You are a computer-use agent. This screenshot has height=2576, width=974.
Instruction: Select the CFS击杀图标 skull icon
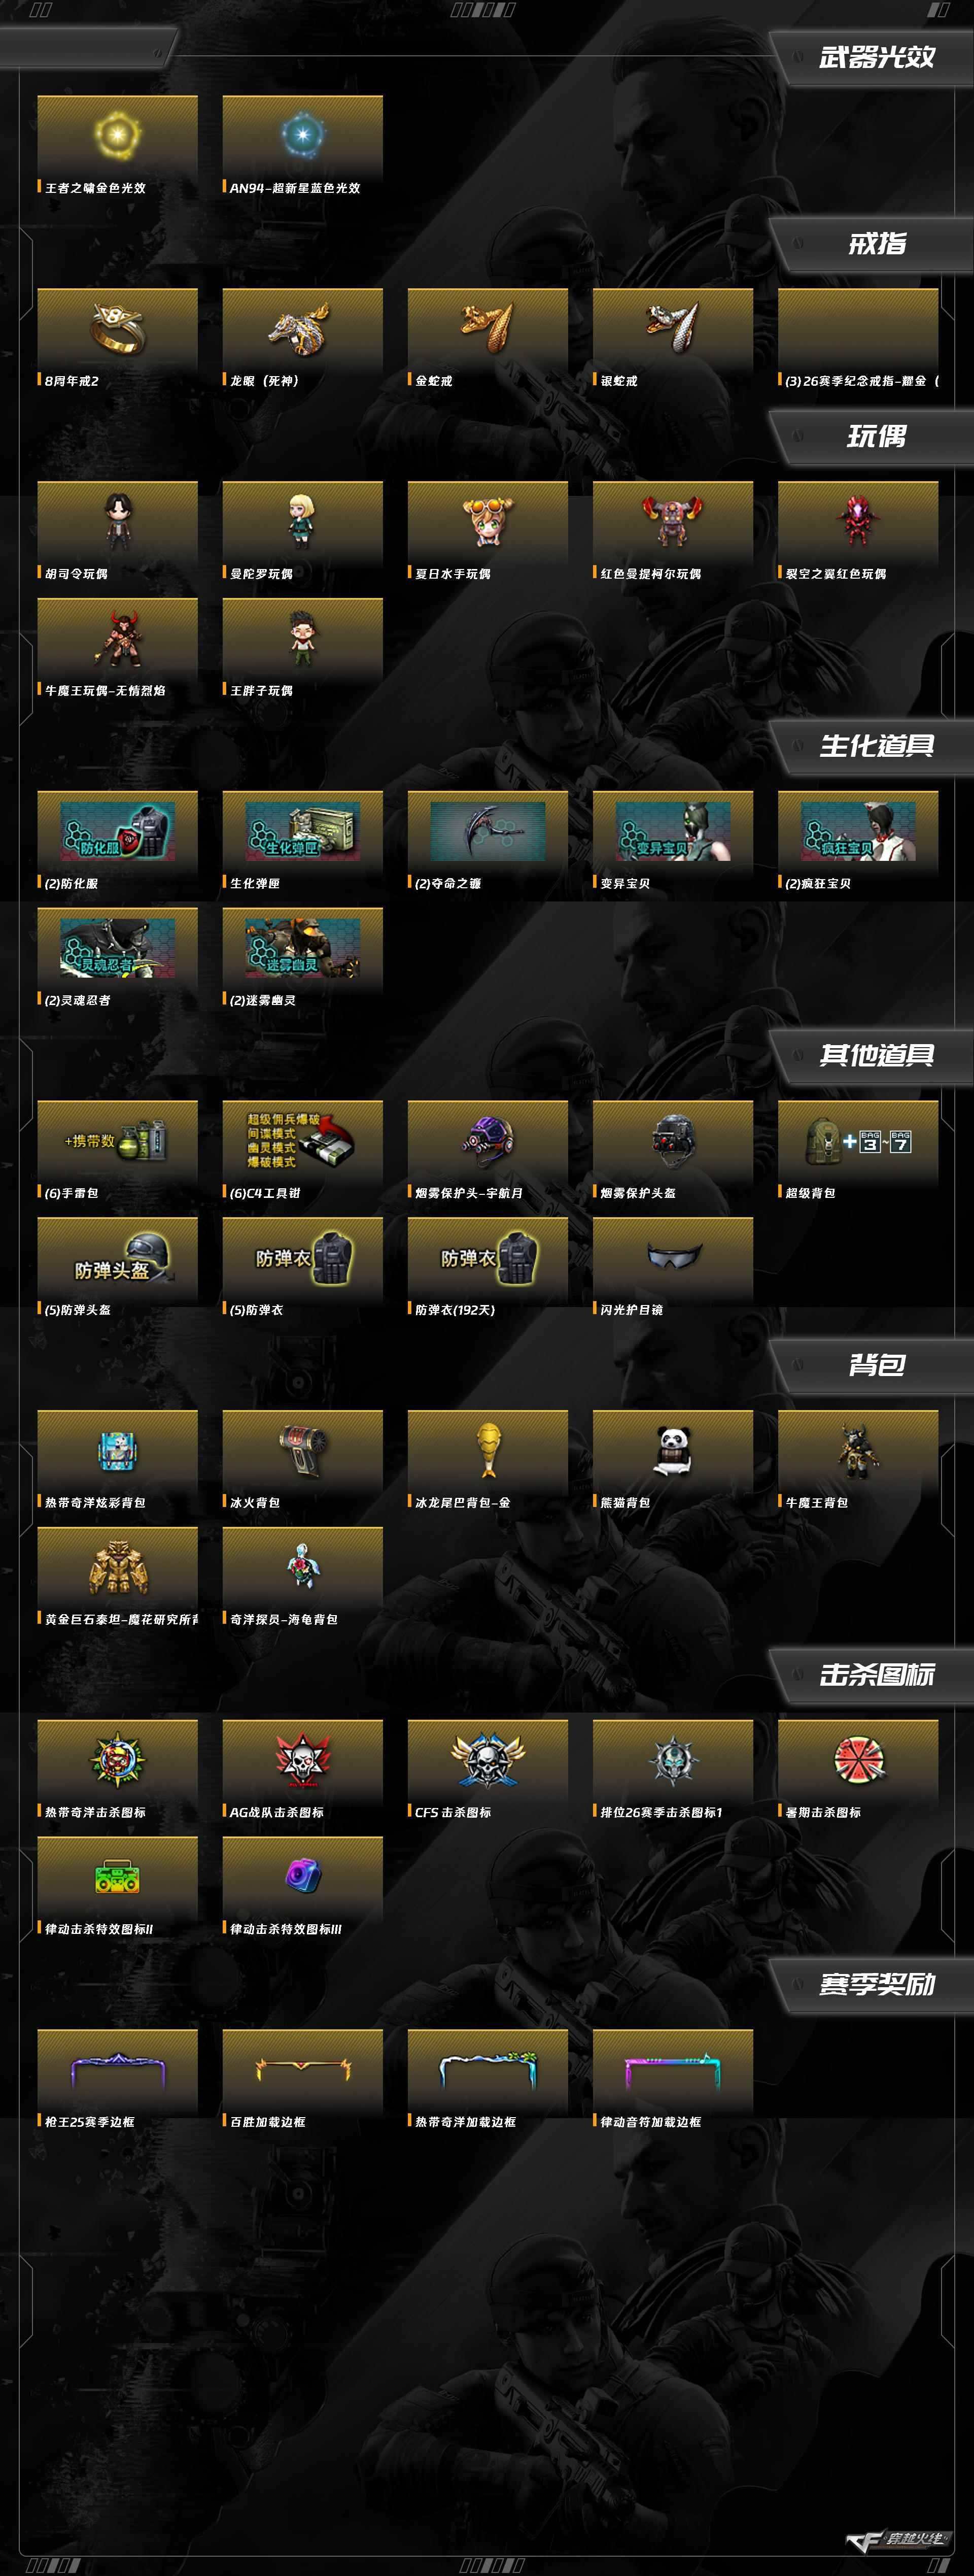click(x=488, y=1760)
